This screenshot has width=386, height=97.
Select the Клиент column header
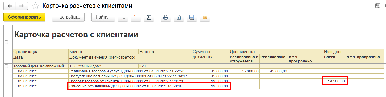[x=103, y=52]
